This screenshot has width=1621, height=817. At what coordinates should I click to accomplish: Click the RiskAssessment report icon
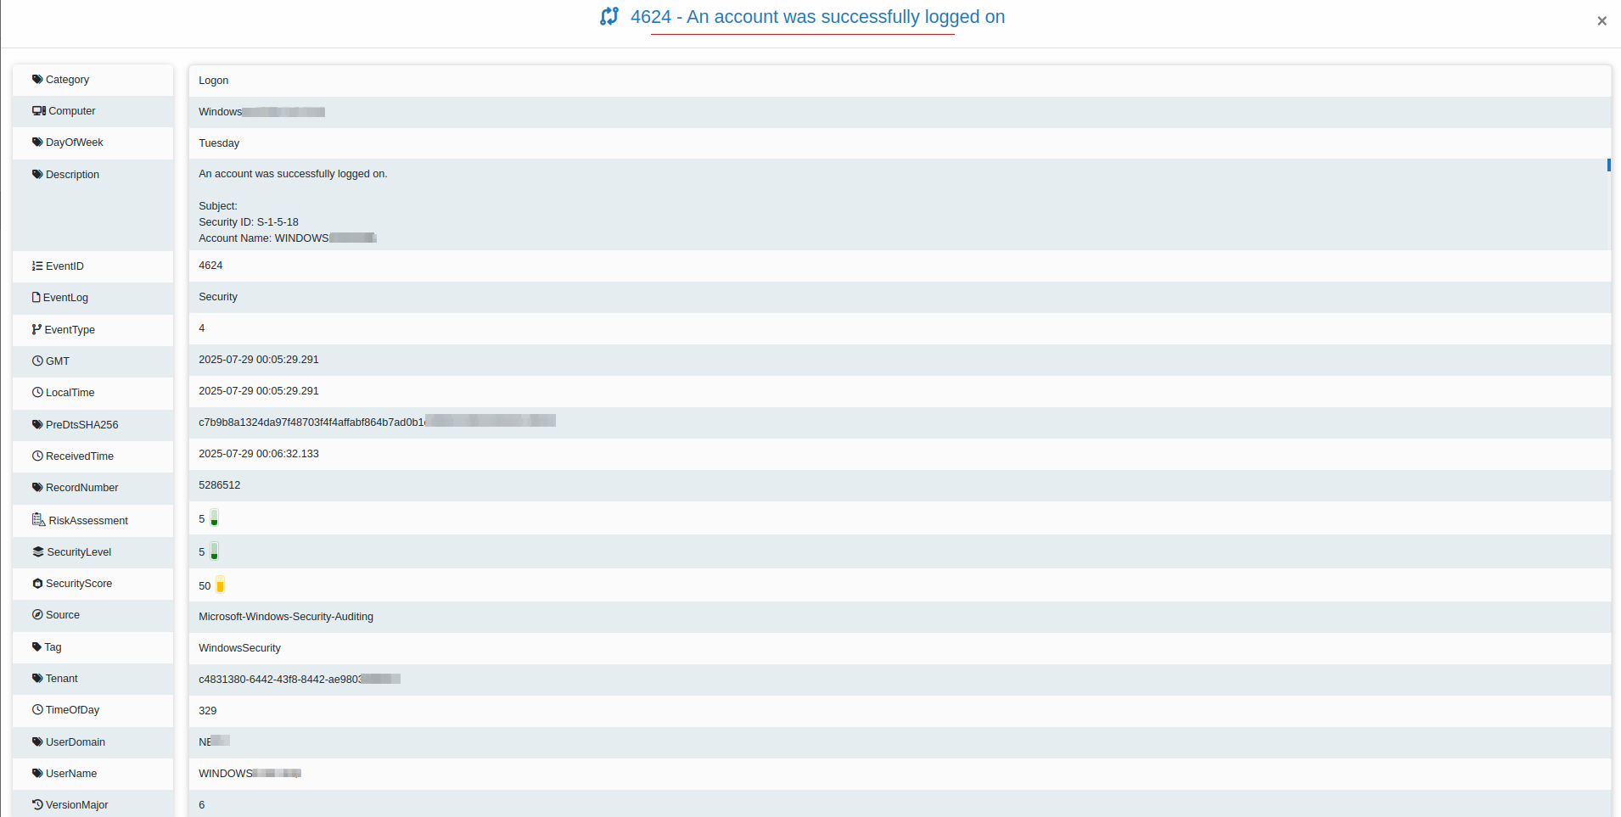38,520
